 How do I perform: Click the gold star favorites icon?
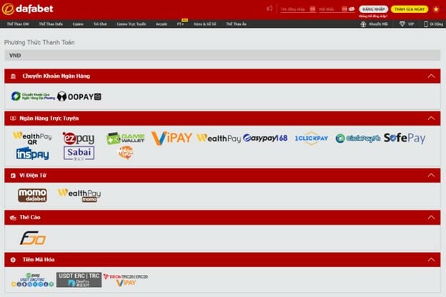436,9
